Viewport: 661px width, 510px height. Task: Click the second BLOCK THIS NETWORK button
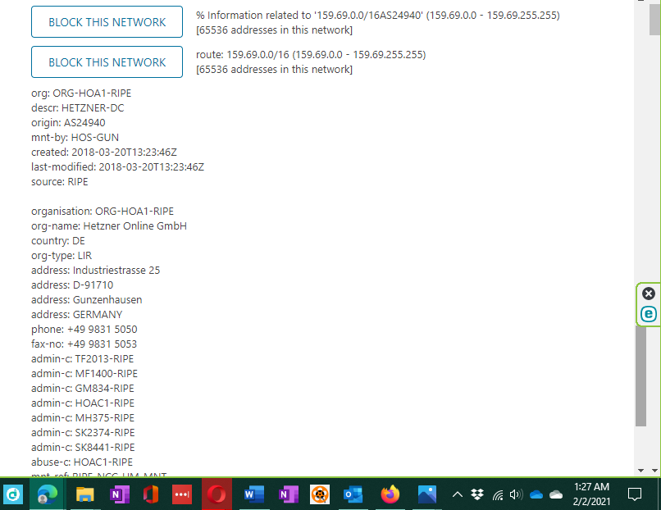(x=107, y=62)
